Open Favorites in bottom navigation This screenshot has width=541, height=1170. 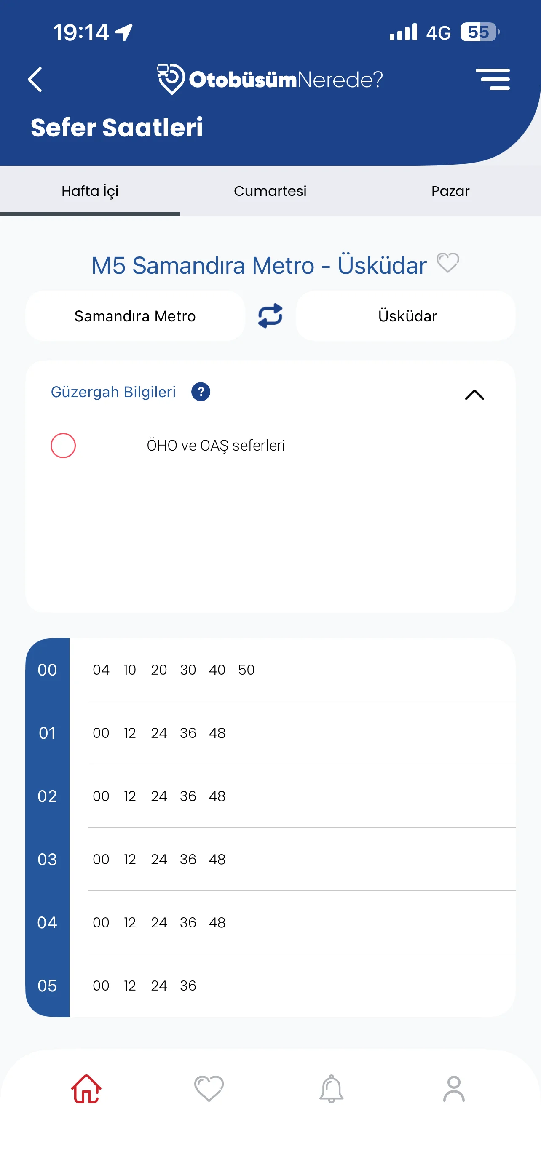coord(209,1089)
